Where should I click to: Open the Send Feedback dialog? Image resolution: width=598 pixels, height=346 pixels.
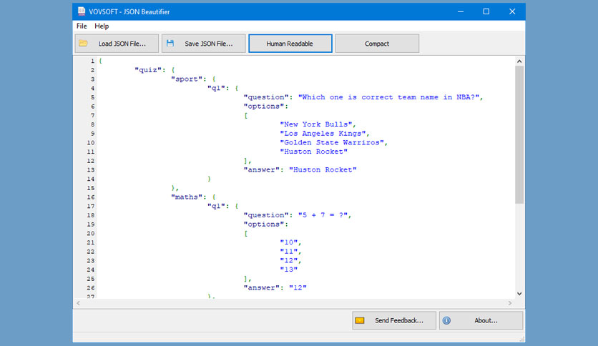point(394,320)
